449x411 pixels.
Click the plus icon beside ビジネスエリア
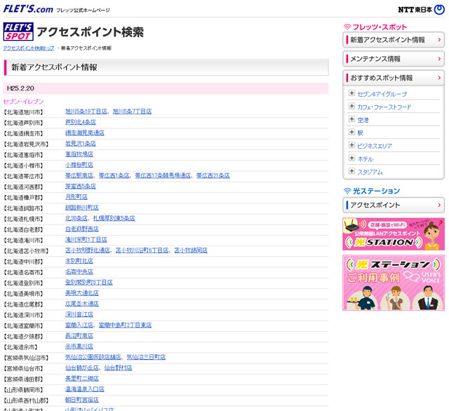pos(351,145)
